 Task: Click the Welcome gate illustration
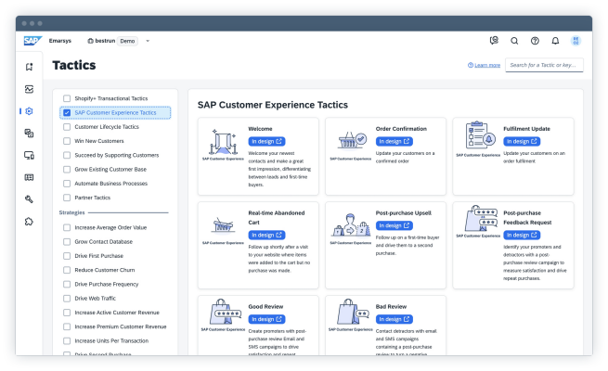point(224,142)
